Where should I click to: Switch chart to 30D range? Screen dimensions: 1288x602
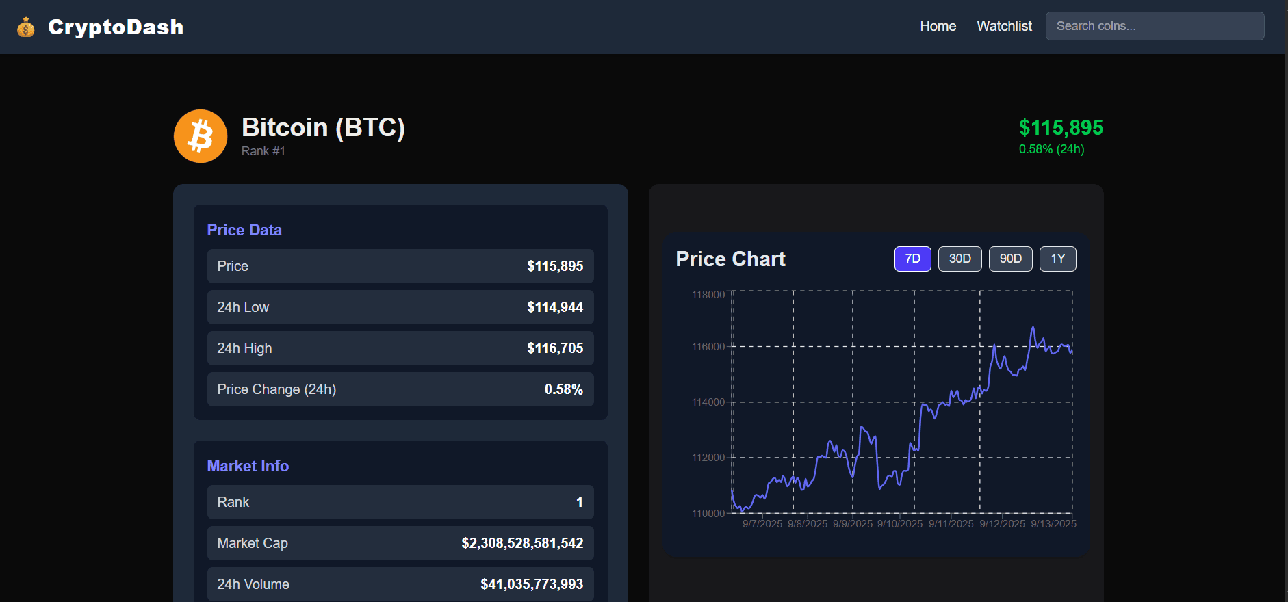(x=959, y=259)
